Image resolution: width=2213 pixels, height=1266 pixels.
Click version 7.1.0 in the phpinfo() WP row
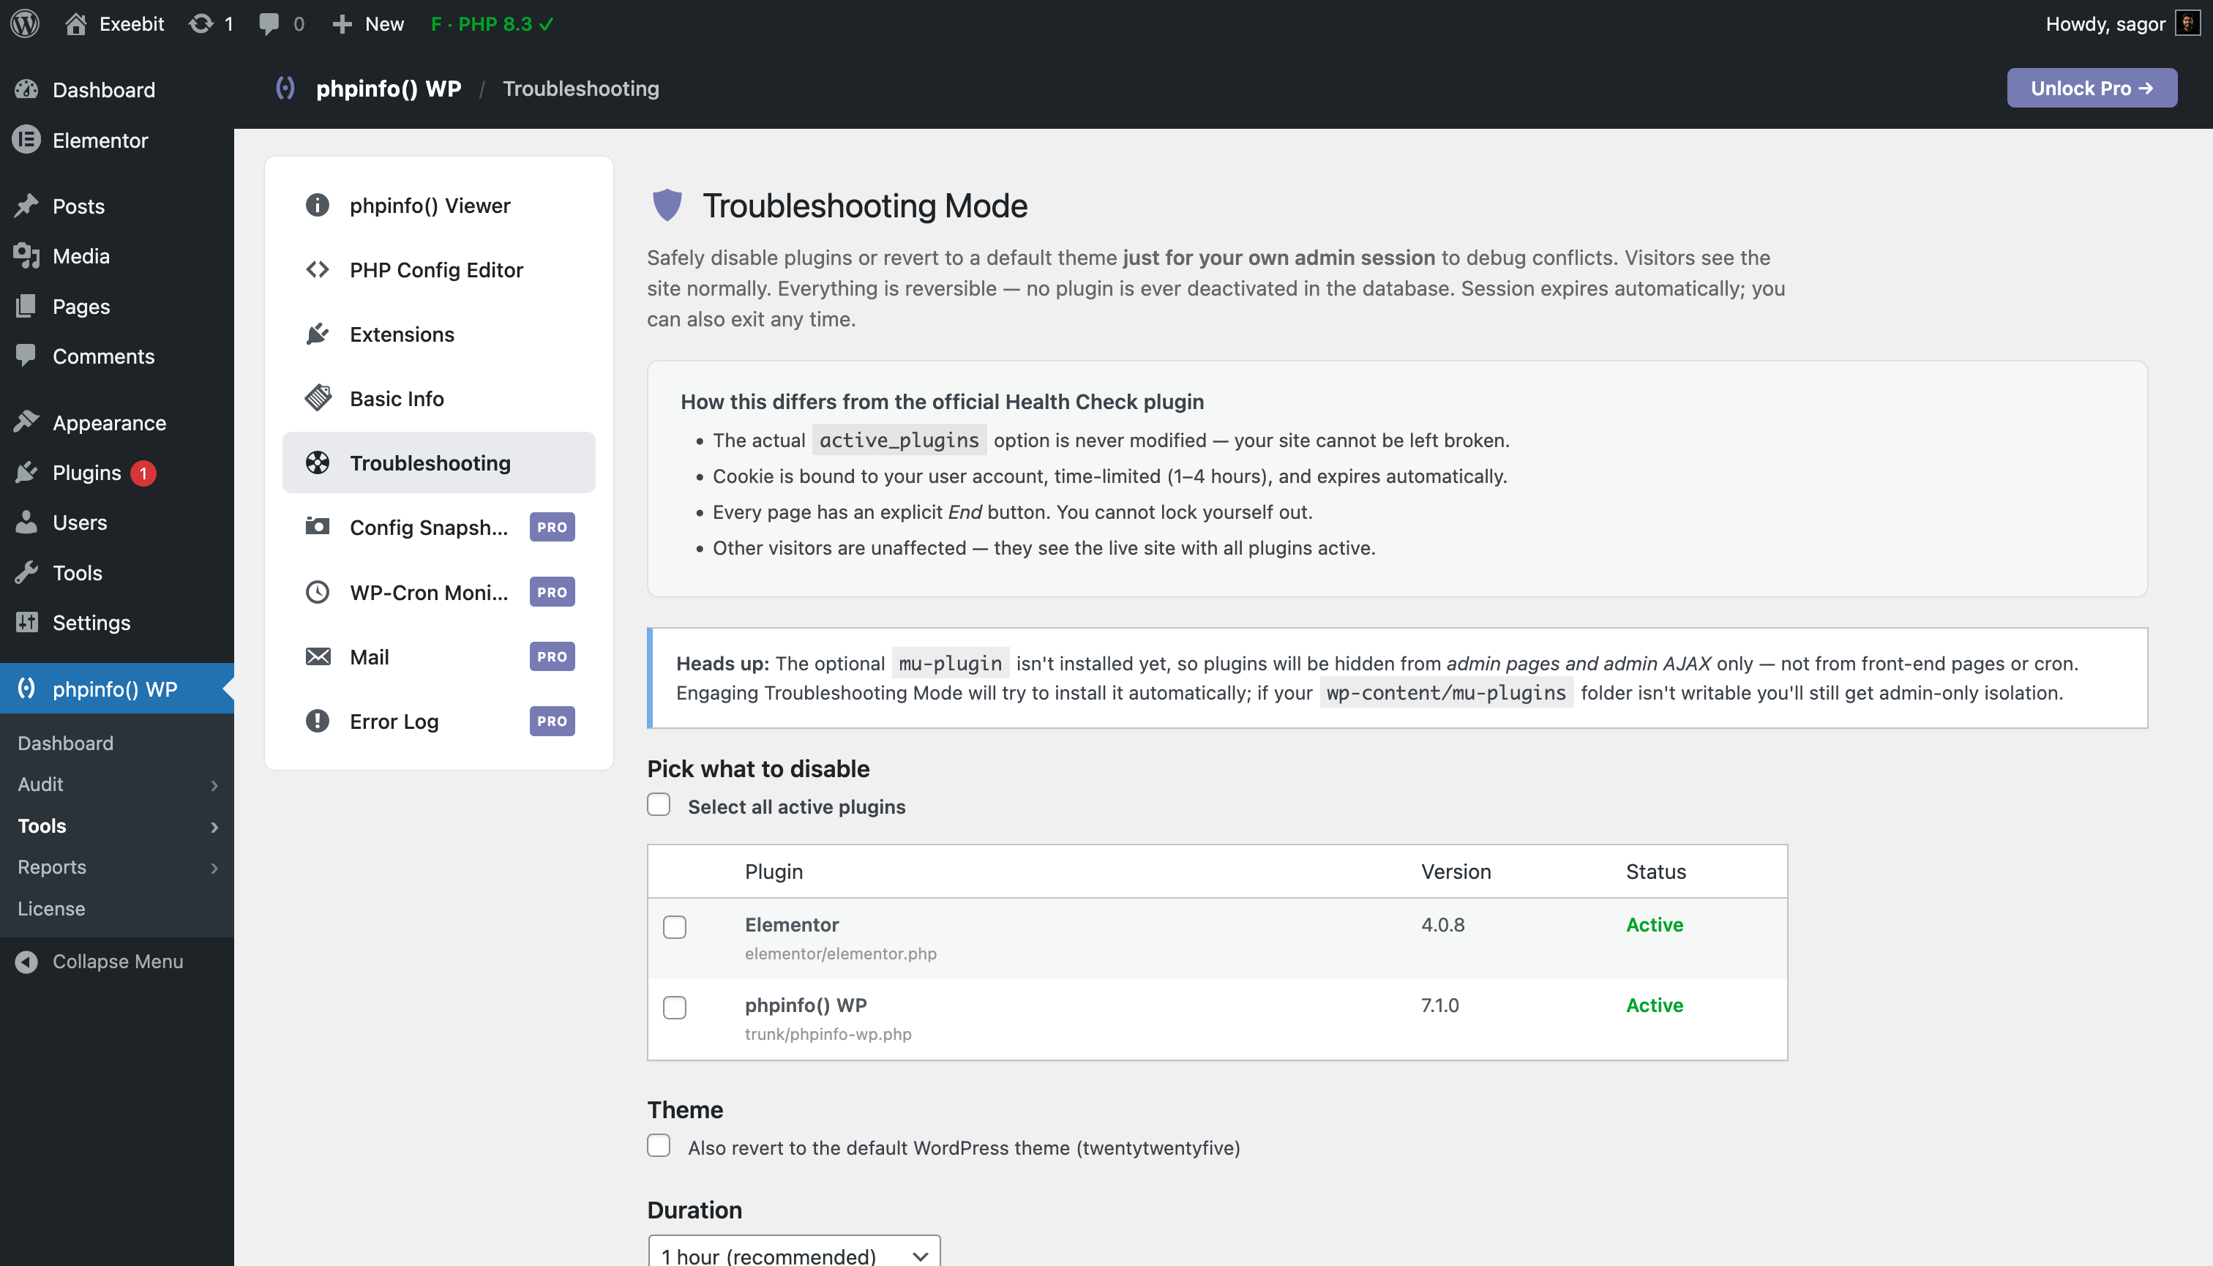tap(1440, 1005)
